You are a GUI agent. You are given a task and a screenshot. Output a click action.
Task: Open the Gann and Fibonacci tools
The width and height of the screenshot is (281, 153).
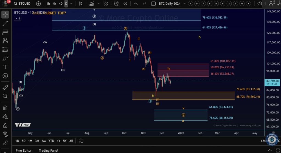click(x=5, y=32)
